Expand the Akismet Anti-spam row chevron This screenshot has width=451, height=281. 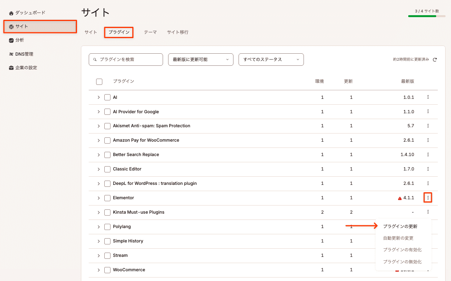99,126
